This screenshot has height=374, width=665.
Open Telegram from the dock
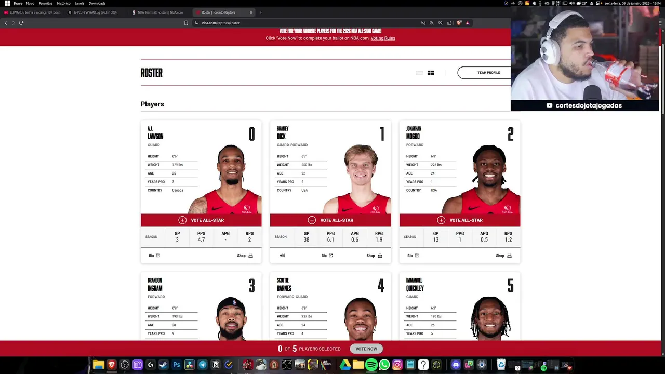point(203,365)
